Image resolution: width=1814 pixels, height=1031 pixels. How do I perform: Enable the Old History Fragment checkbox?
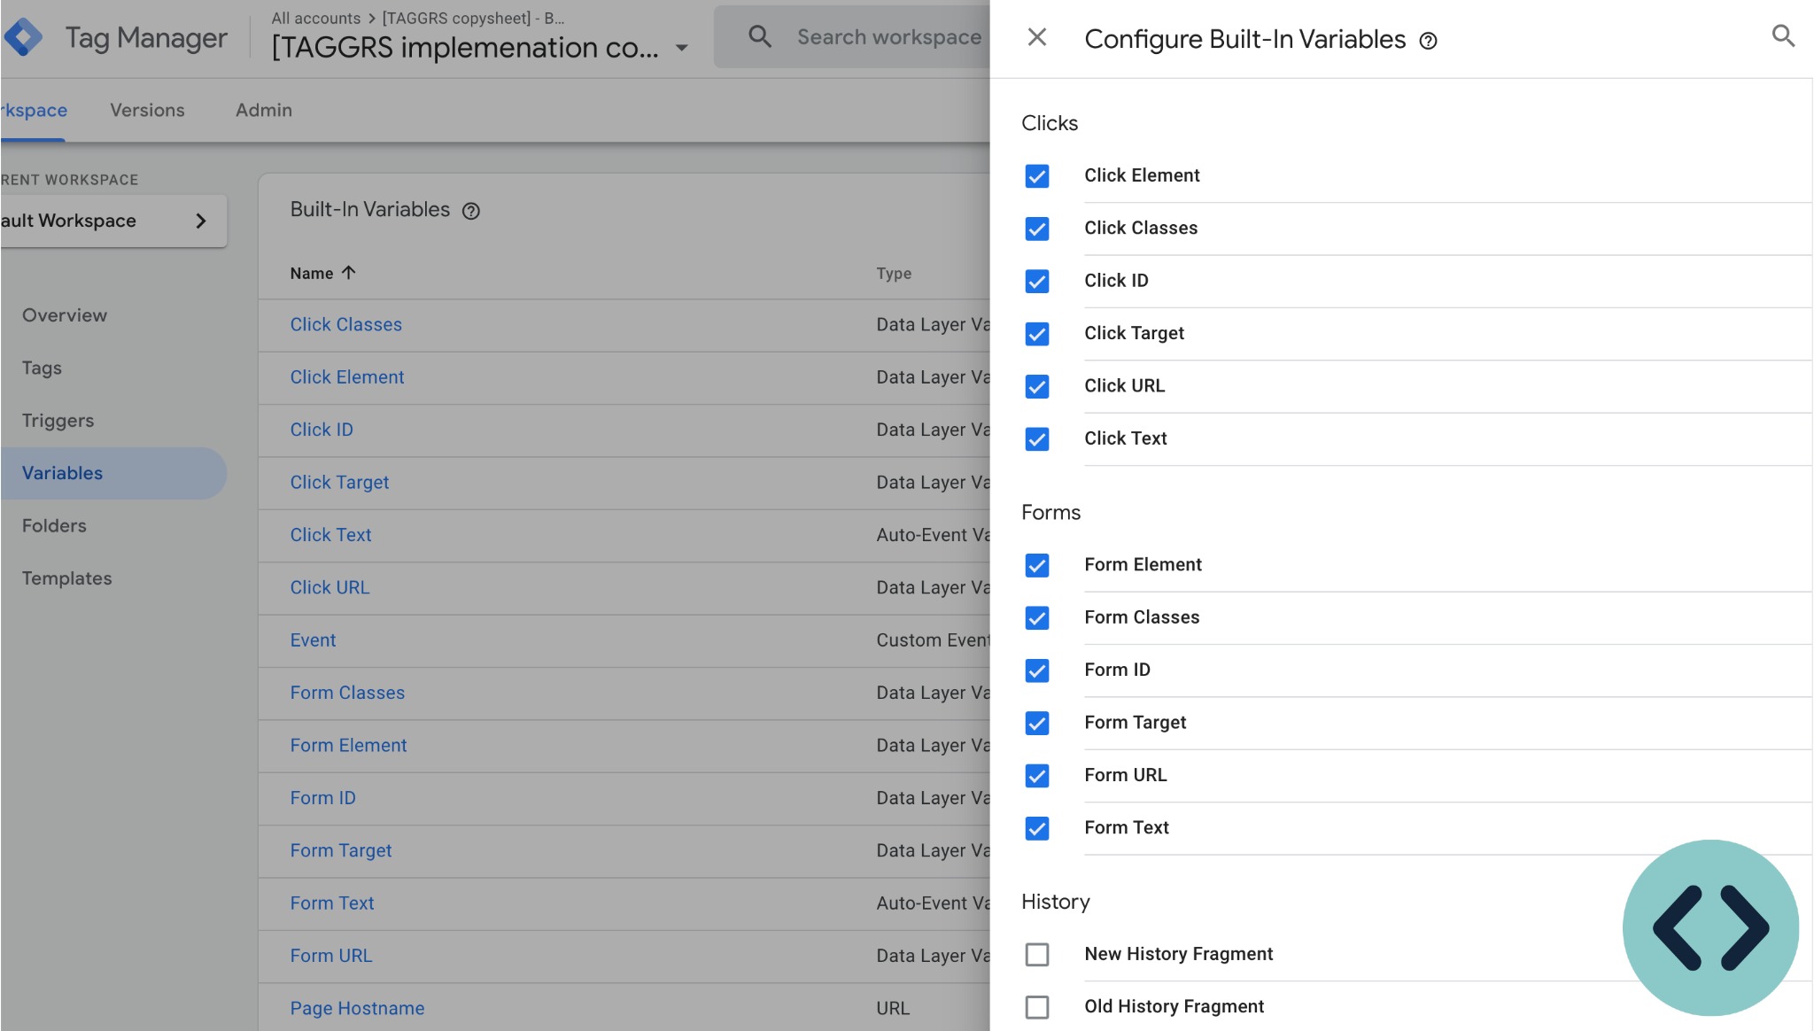click(1037, 1007)
